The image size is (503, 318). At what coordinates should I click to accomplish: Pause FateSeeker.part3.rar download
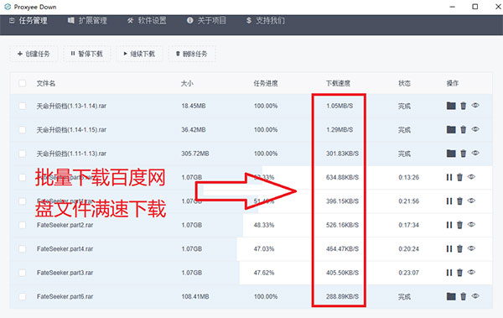click(x=449, y=273)
